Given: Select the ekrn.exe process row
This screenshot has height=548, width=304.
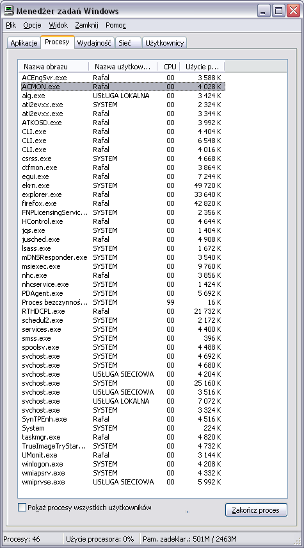Looking at the screenshot, I should coord(123,185).
